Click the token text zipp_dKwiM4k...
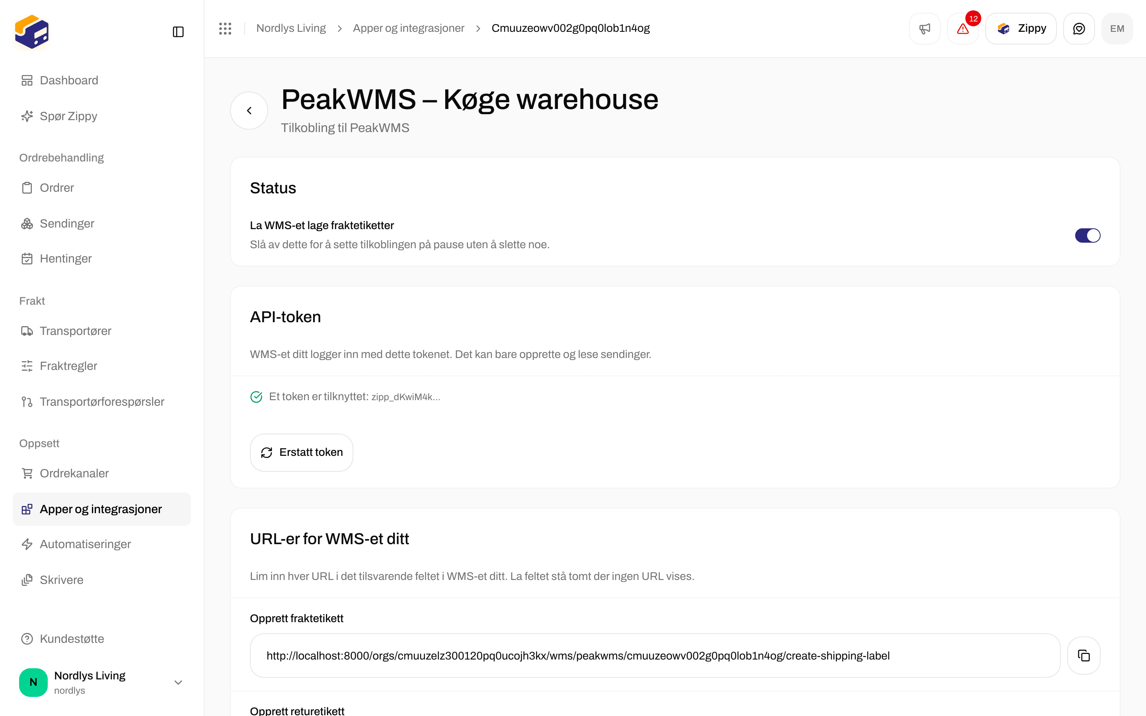Viewport: 1146px width, 716px height. point(405,397)
